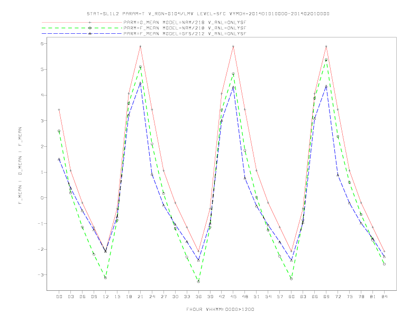The width and height of the screenshot is (419, 323).
Task: Click x-axis tick label 45
Action: coord(233,297)
